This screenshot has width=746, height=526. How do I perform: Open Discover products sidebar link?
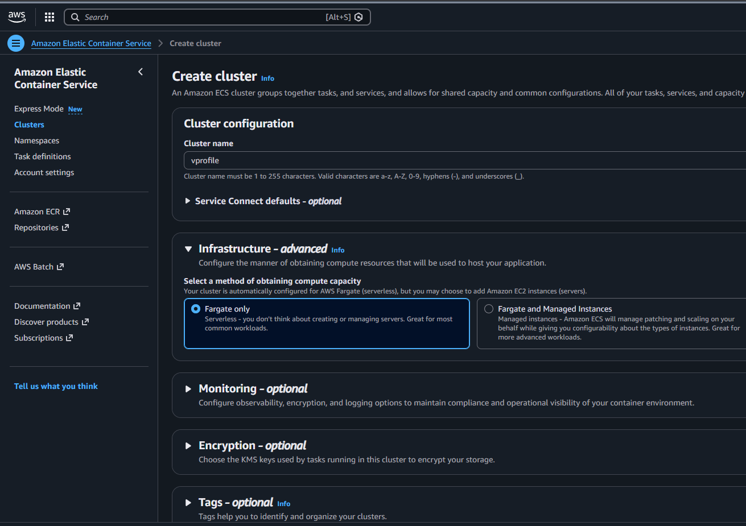pos(46,322)
